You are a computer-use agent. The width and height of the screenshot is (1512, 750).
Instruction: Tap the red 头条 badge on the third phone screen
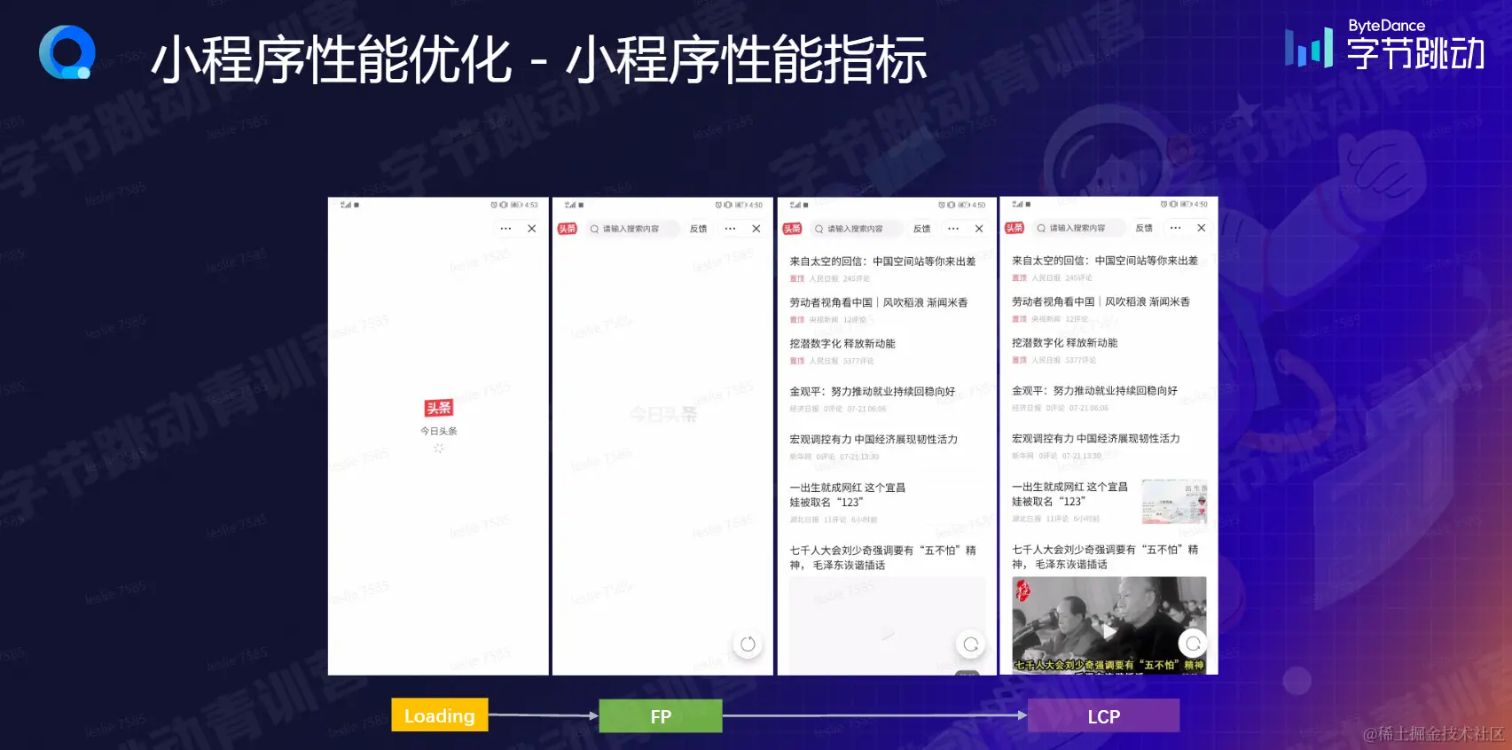click(792, 229)
